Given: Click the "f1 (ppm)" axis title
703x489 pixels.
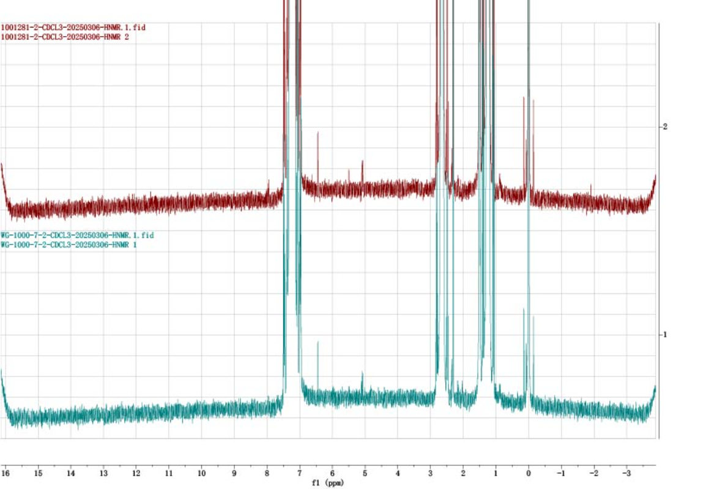Looking at the screenshot, I should click(328, 483).
